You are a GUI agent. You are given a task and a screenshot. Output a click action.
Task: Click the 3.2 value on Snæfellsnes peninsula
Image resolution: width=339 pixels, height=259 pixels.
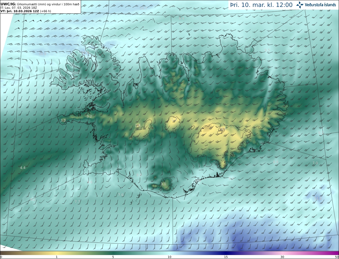89,116
